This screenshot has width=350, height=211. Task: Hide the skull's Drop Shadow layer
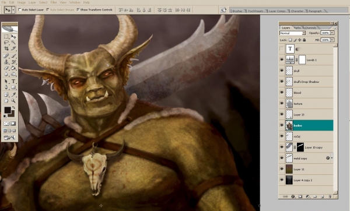point(282,82)
